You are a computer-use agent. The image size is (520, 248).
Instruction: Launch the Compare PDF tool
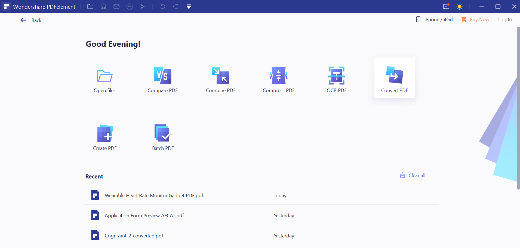[x=162, y=76]
